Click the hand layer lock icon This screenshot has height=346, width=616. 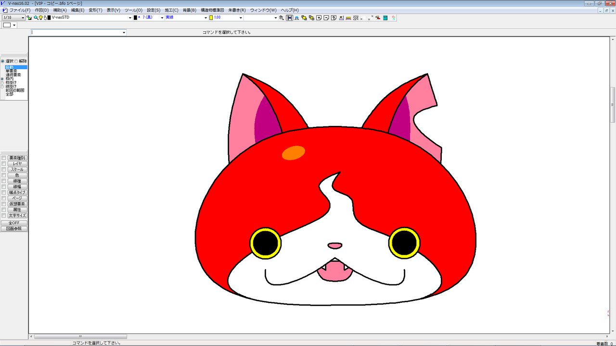click(45, 18)
